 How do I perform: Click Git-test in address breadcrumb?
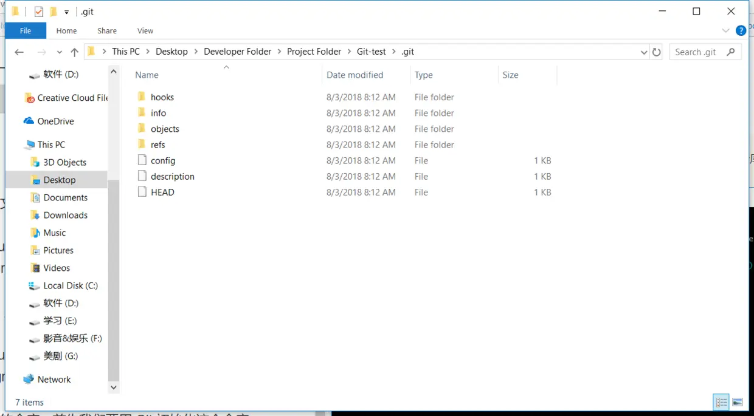click(372, 52)
